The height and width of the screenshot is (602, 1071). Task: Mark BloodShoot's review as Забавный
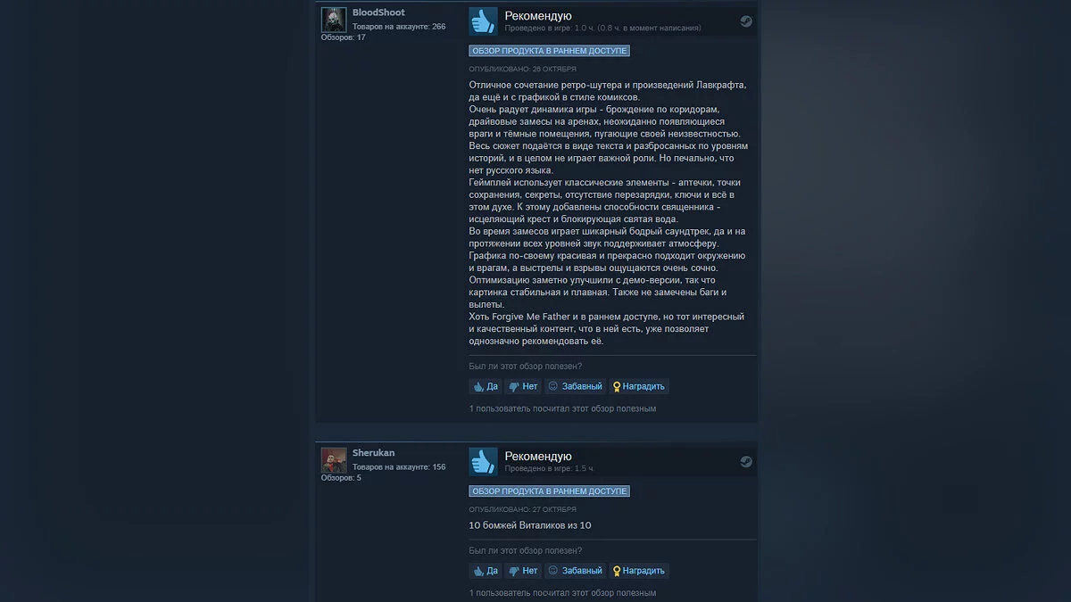coord(576,386)
